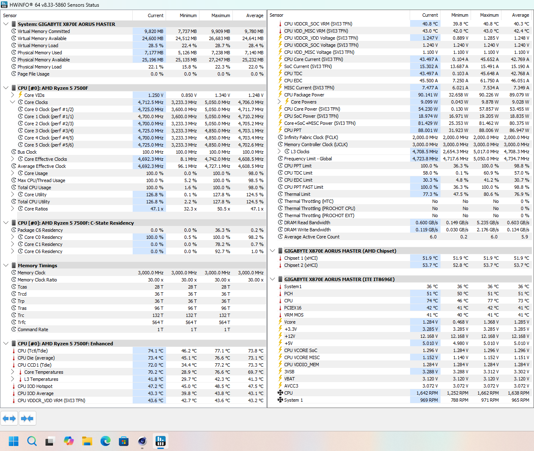Collapse the Core Clocks row
Image resolution: width=534 pixels, height=451 pixels.
tap(13, 102)
